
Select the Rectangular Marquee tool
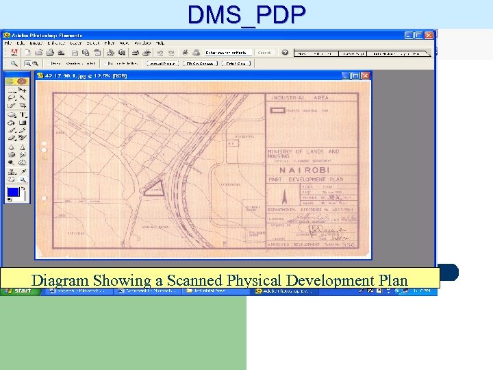tap(12, 90)
